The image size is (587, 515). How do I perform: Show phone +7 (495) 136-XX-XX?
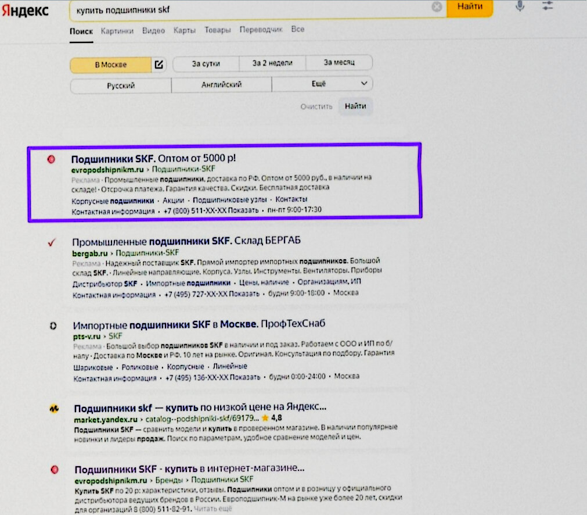(x=213, y=377)
